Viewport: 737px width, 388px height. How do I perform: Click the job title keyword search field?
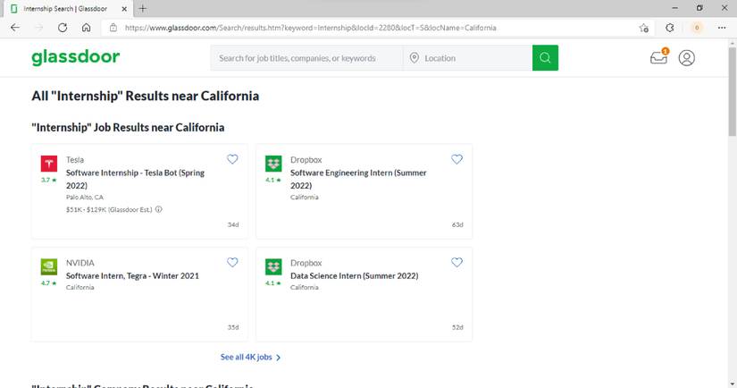(x=306, y=58)
